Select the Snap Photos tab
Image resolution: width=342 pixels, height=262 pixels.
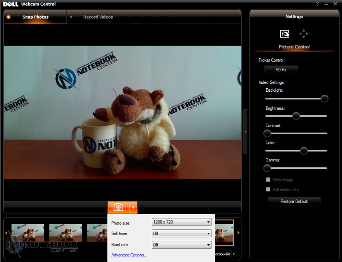pos(35,17)
